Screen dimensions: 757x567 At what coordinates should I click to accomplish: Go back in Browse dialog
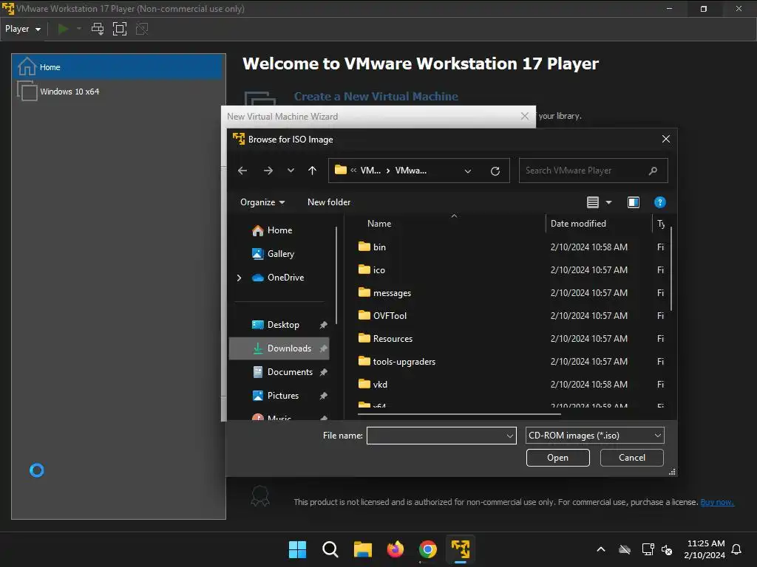[x=242, y=171]
